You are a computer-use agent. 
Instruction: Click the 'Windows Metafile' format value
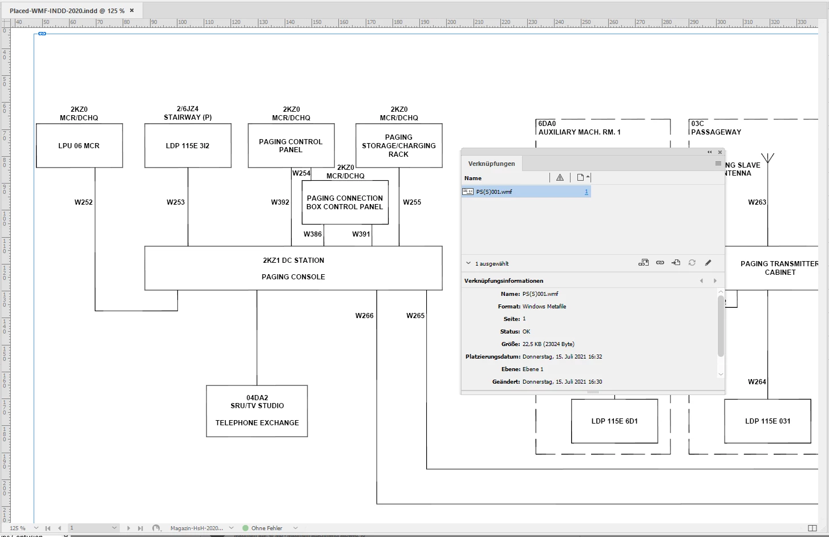[x=544, y=306]
